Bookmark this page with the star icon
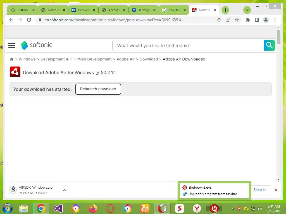The image size is (286, 214). click(x=237, y=20)
